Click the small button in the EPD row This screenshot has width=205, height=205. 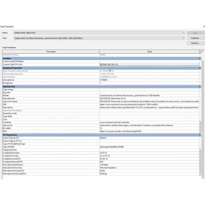200,131
